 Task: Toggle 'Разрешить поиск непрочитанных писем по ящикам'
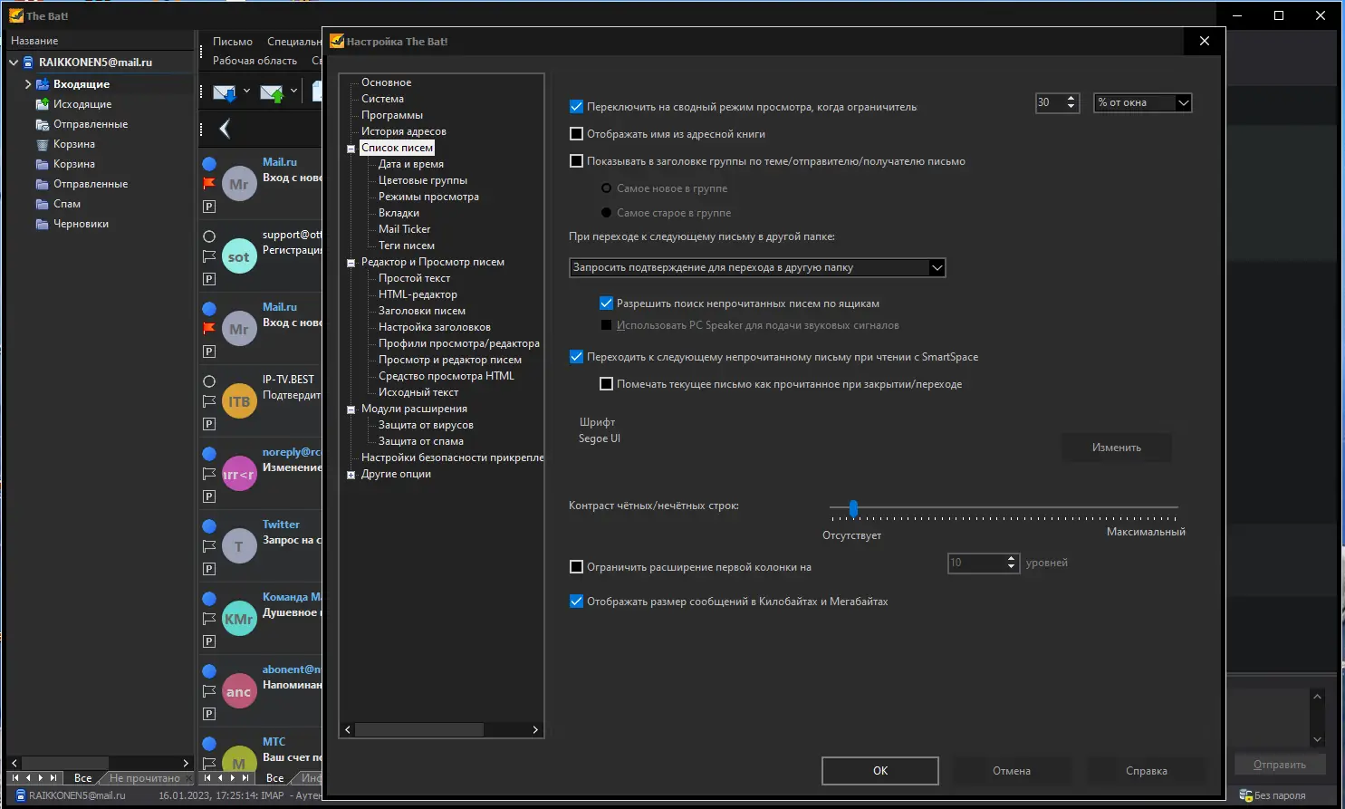pyautogui.click(x=607, y=303)
